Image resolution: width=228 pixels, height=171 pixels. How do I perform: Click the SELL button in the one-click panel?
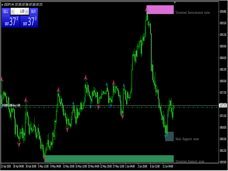(x=6, y=11)
